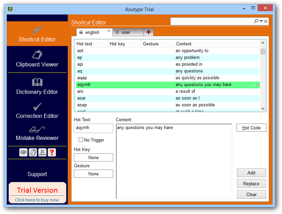
Task: Open the search options dropdown arrow
Action: (x=261, y=21)
